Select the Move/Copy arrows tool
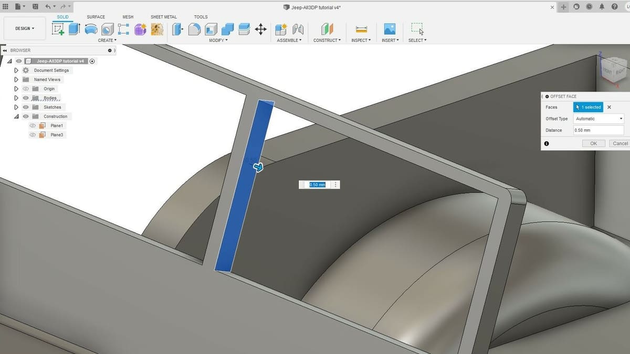 261,29
